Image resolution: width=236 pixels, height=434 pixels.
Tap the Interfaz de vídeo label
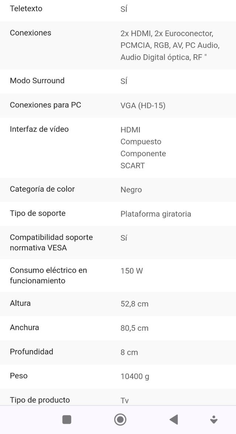click(x=39, y=129)
